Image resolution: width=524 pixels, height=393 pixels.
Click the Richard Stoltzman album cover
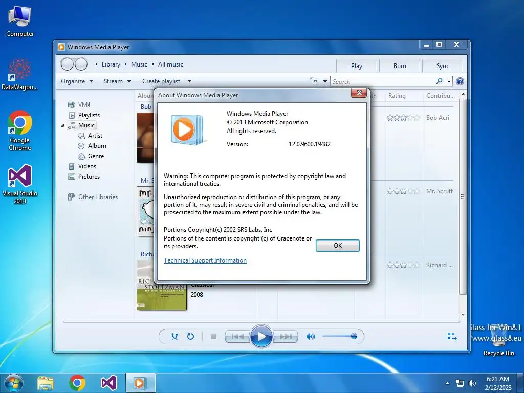click(162, 285)
